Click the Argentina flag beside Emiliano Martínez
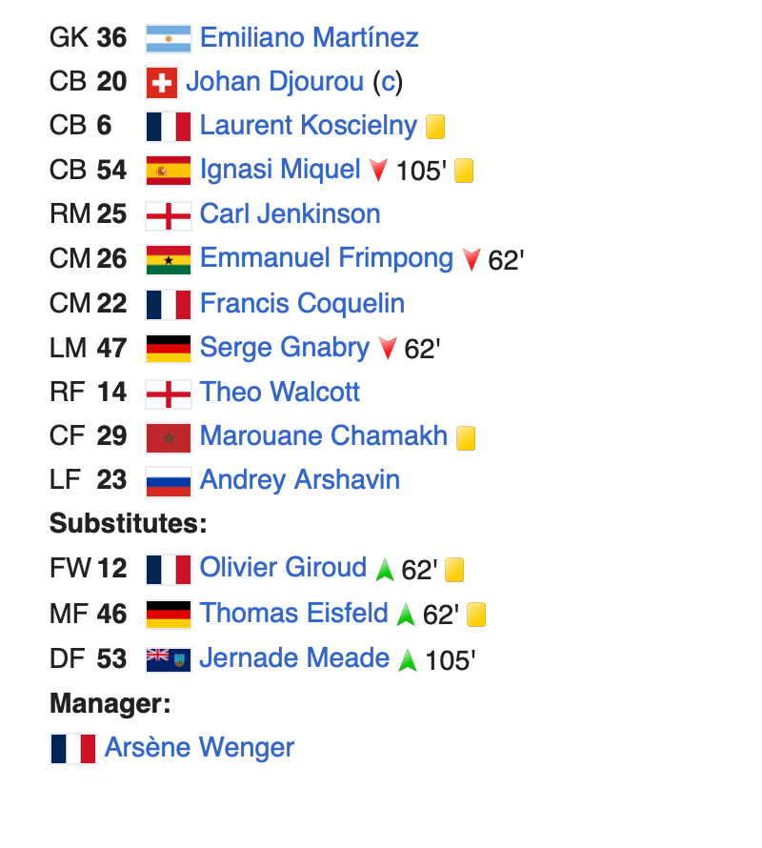The width and height of the screenshot is (762, 848). coord(169,38)
